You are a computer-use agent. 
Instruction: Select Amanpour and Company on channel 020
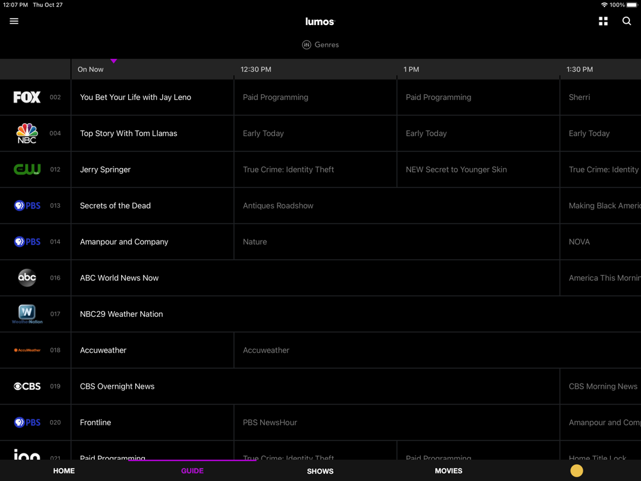click(601, 422)
